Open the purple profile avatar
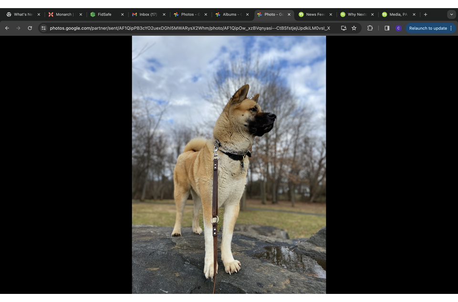 pyautogui.click(x=398, y=28)
